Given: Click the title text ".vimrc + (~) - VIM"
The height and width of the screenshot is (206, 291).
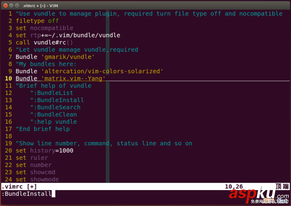Looking at the screenshot, I should pyautogui.click(x=40, y=6).
